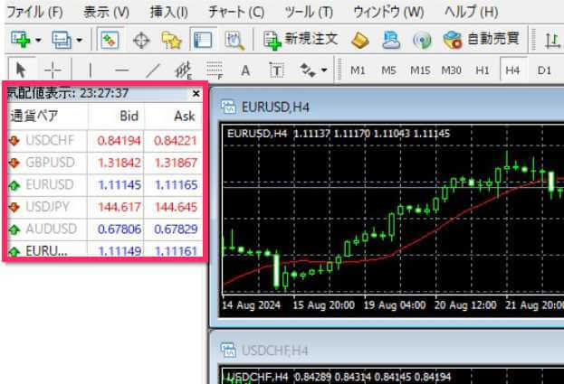Select the Fibonacci retracement tool
The width and height of the screenshot is (564, 384).
tap(215, 70)
